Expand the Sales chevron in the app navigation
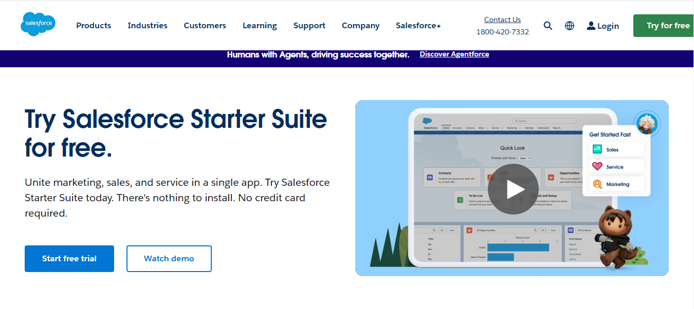694x309 pixels. point(487,127)
